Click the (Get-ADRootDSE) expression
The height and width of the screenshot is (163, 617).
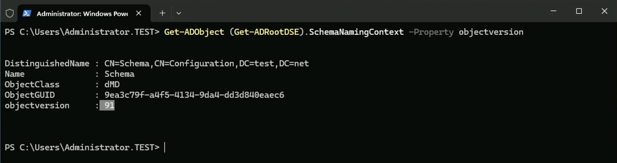click(x=267, y=32)
